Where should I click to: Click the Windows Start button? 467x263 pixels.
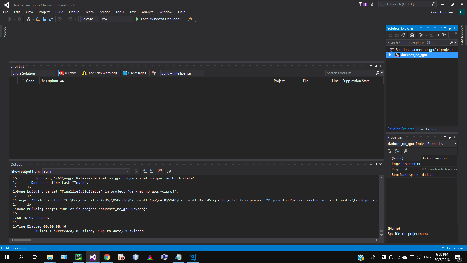tap(7, 257)
